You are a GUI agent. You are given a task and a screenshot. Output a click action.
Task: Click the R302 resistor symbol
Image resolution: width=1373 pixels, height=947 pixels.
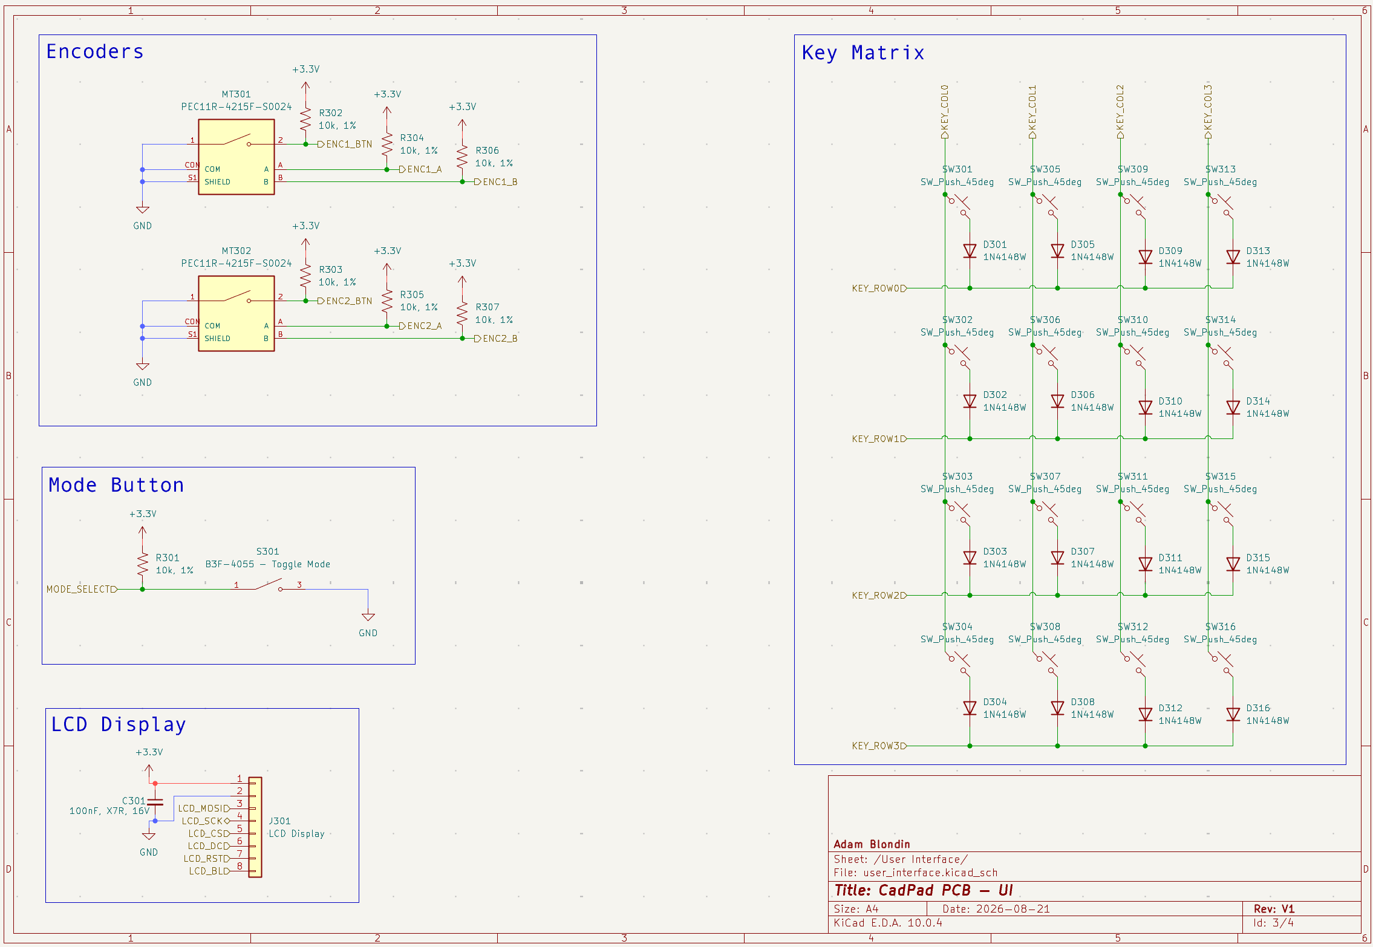click(x=305, y=119)
